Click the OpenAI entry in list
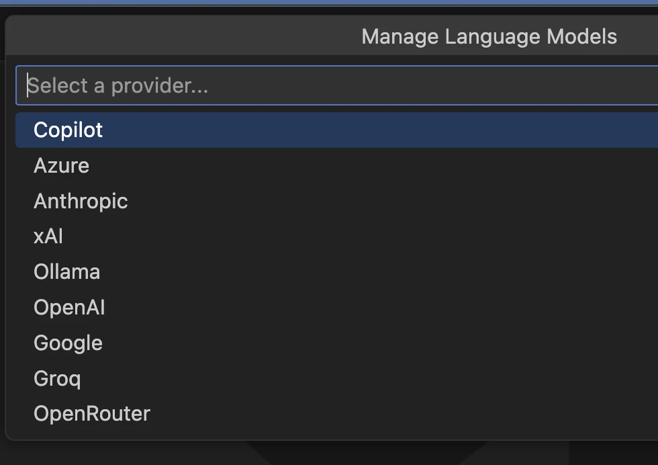The image size is (658, 465). tap(69, 308)
